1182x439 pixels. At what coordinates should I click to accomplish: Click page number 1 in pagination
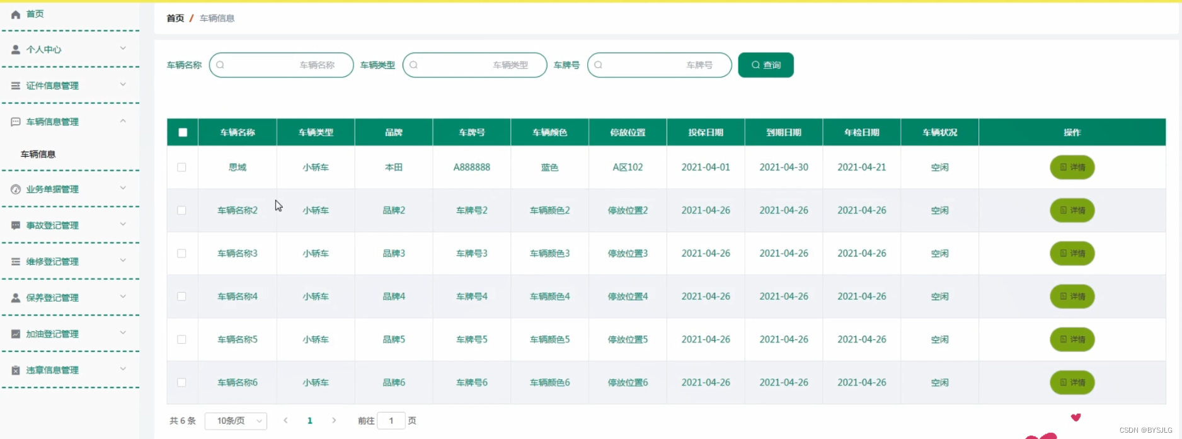tap(309, 421)
